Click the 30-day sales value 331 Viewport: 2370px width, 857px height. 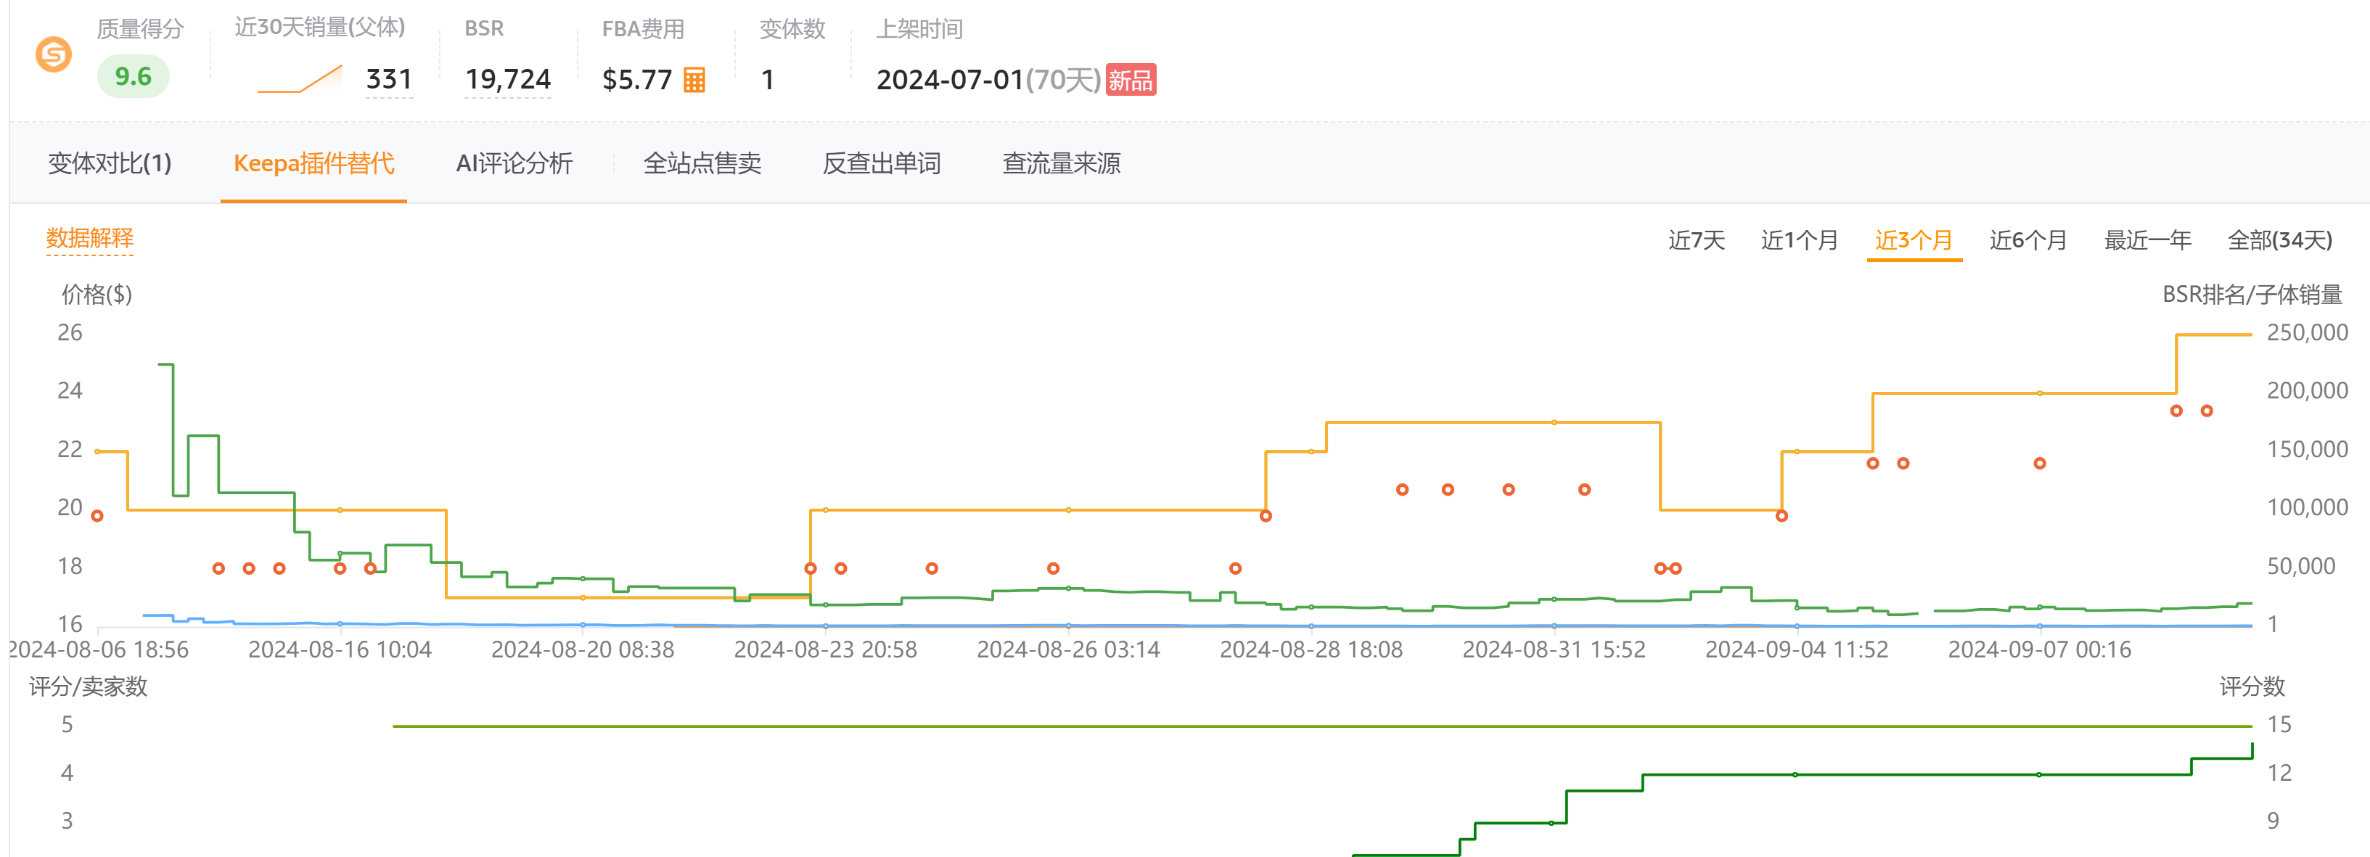pos(389,79)
